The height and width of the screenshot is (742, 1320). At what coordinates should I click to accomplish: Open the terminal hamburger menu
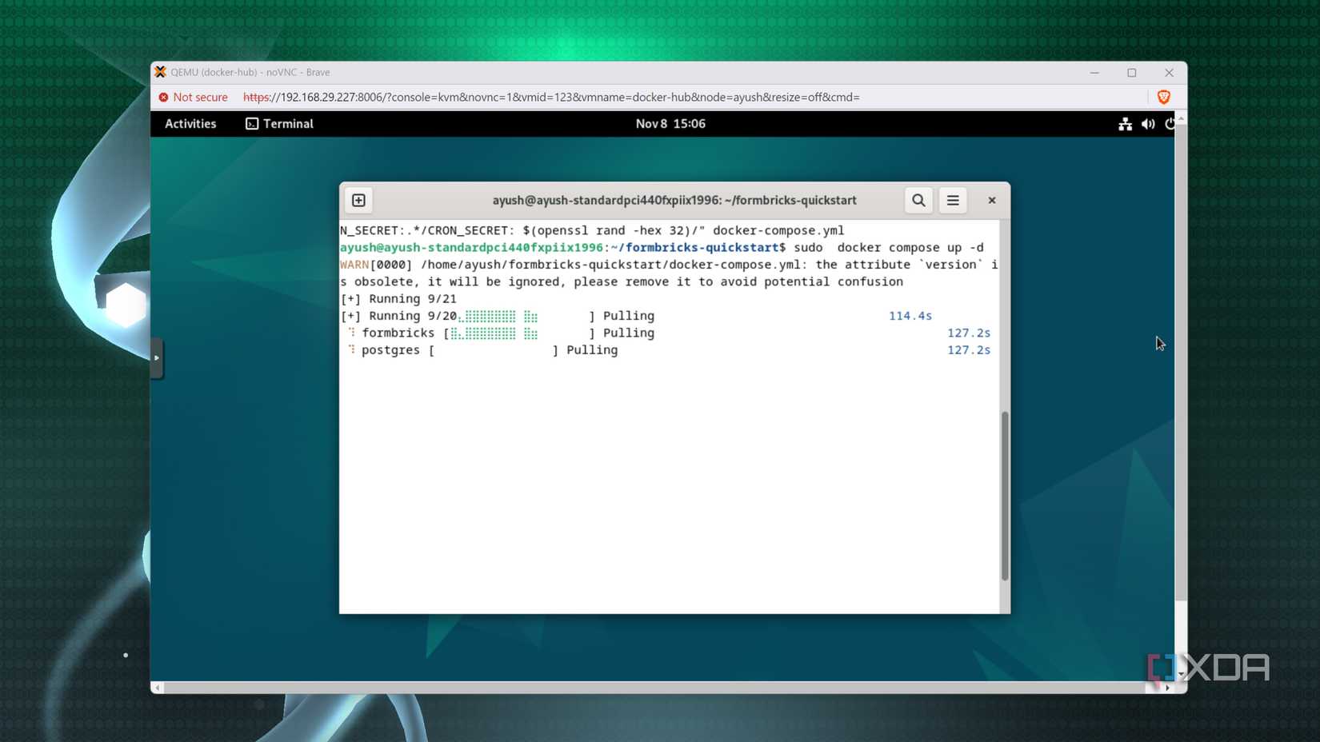click(x=953, y=200)
